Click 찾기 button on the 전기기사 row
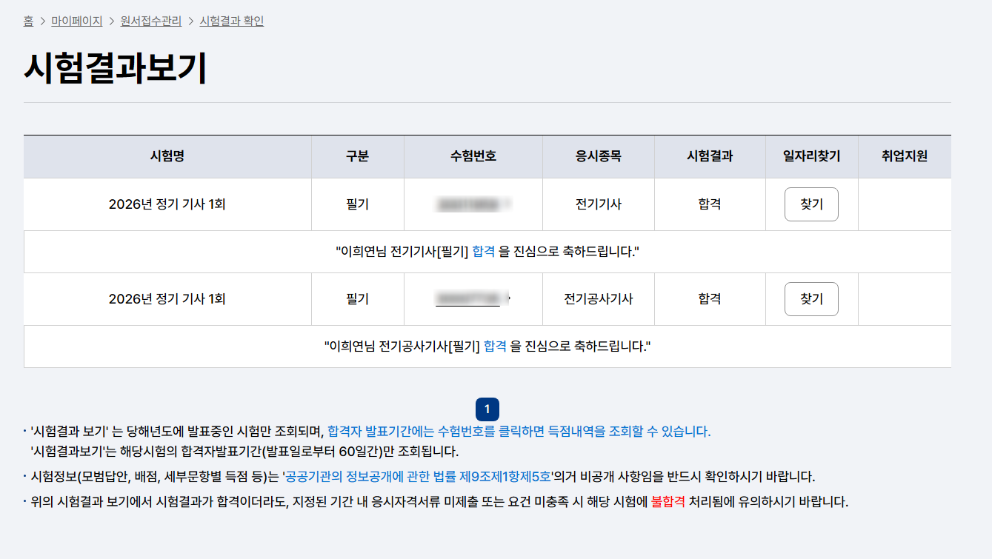This screenshot has width=992, height=559. (x=811, y=204)
